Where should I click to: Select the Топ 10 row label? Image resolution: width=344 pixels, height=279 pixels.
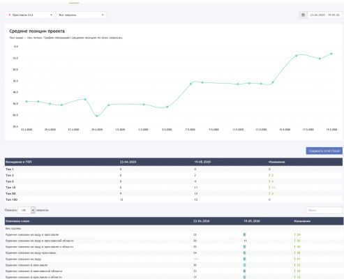[x=10, y=188]
